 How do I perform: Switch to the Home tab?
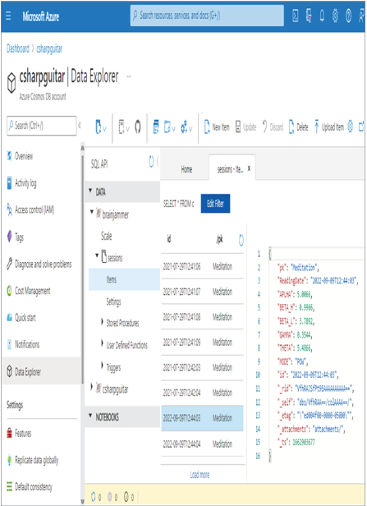[186, 169]
